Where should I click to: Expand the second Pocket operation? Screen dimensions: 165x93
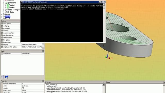(5, 7)
